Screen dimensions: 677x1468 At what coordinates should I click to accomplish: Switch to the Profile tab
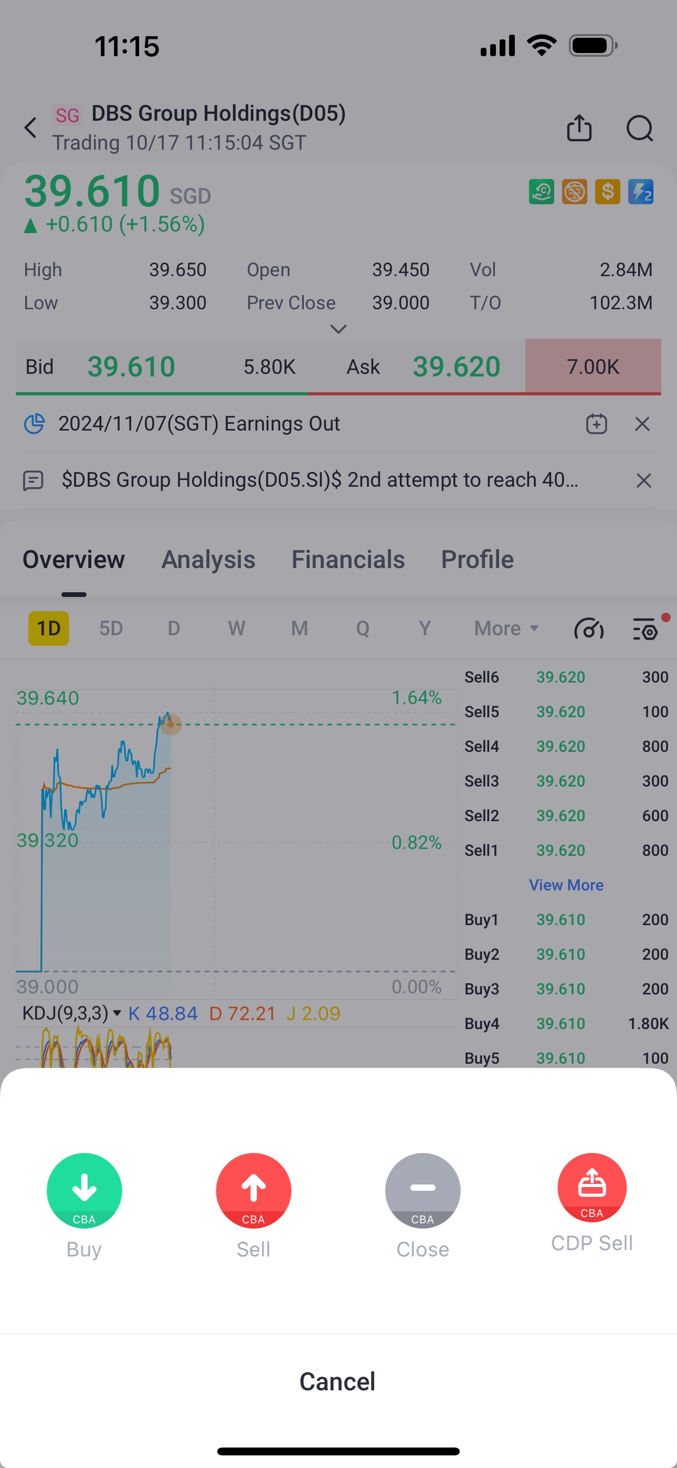pyautogui.click(x=478, y=560)
